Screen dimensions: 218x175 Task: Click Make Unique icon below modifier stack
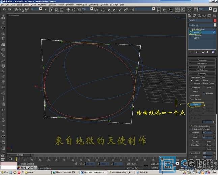tap(203, 52)
